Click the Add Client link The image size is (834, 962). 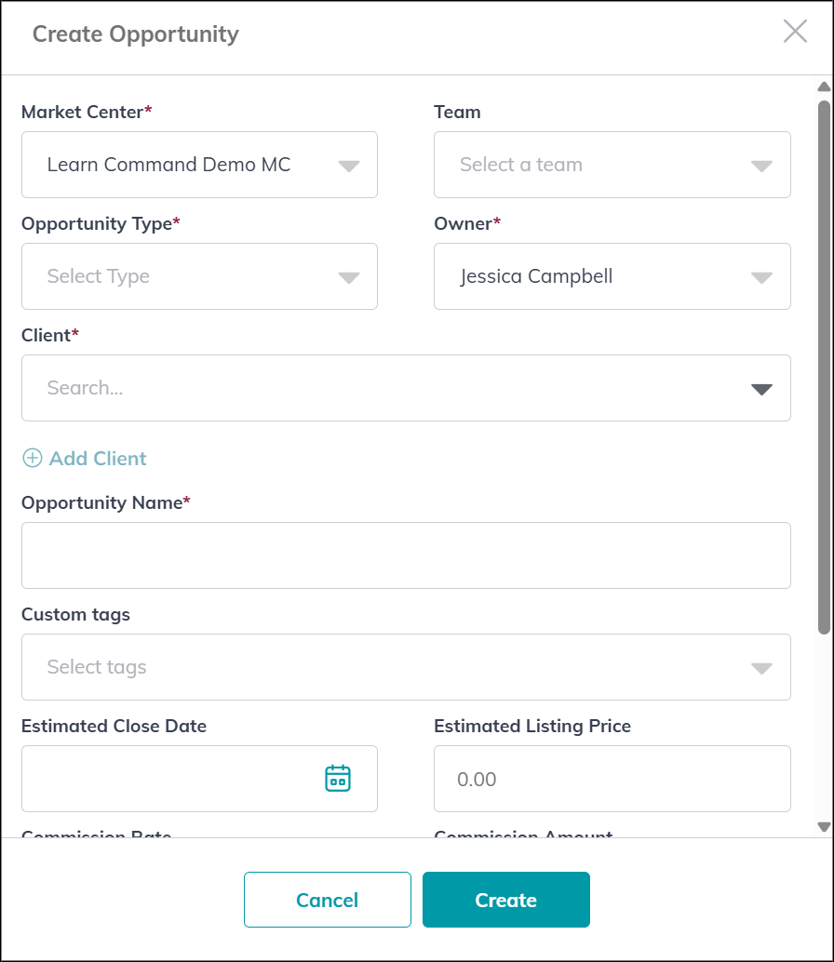pos(98,458)
